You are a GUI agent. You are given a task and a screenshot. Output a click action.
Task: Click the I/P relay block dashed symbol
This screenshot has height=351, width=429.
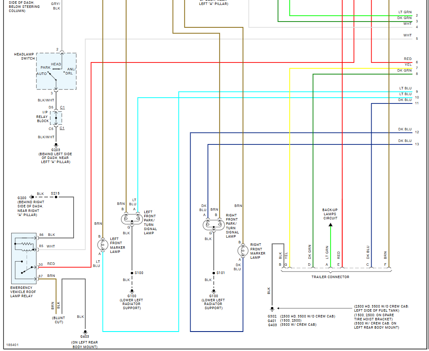(56, 118)
